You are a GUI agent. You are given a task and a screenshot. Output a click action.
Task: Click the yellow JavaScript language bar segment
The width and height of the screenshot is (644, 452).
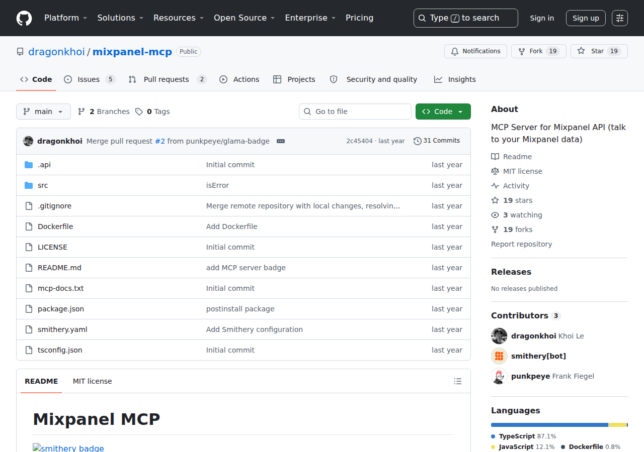(617, 425)
